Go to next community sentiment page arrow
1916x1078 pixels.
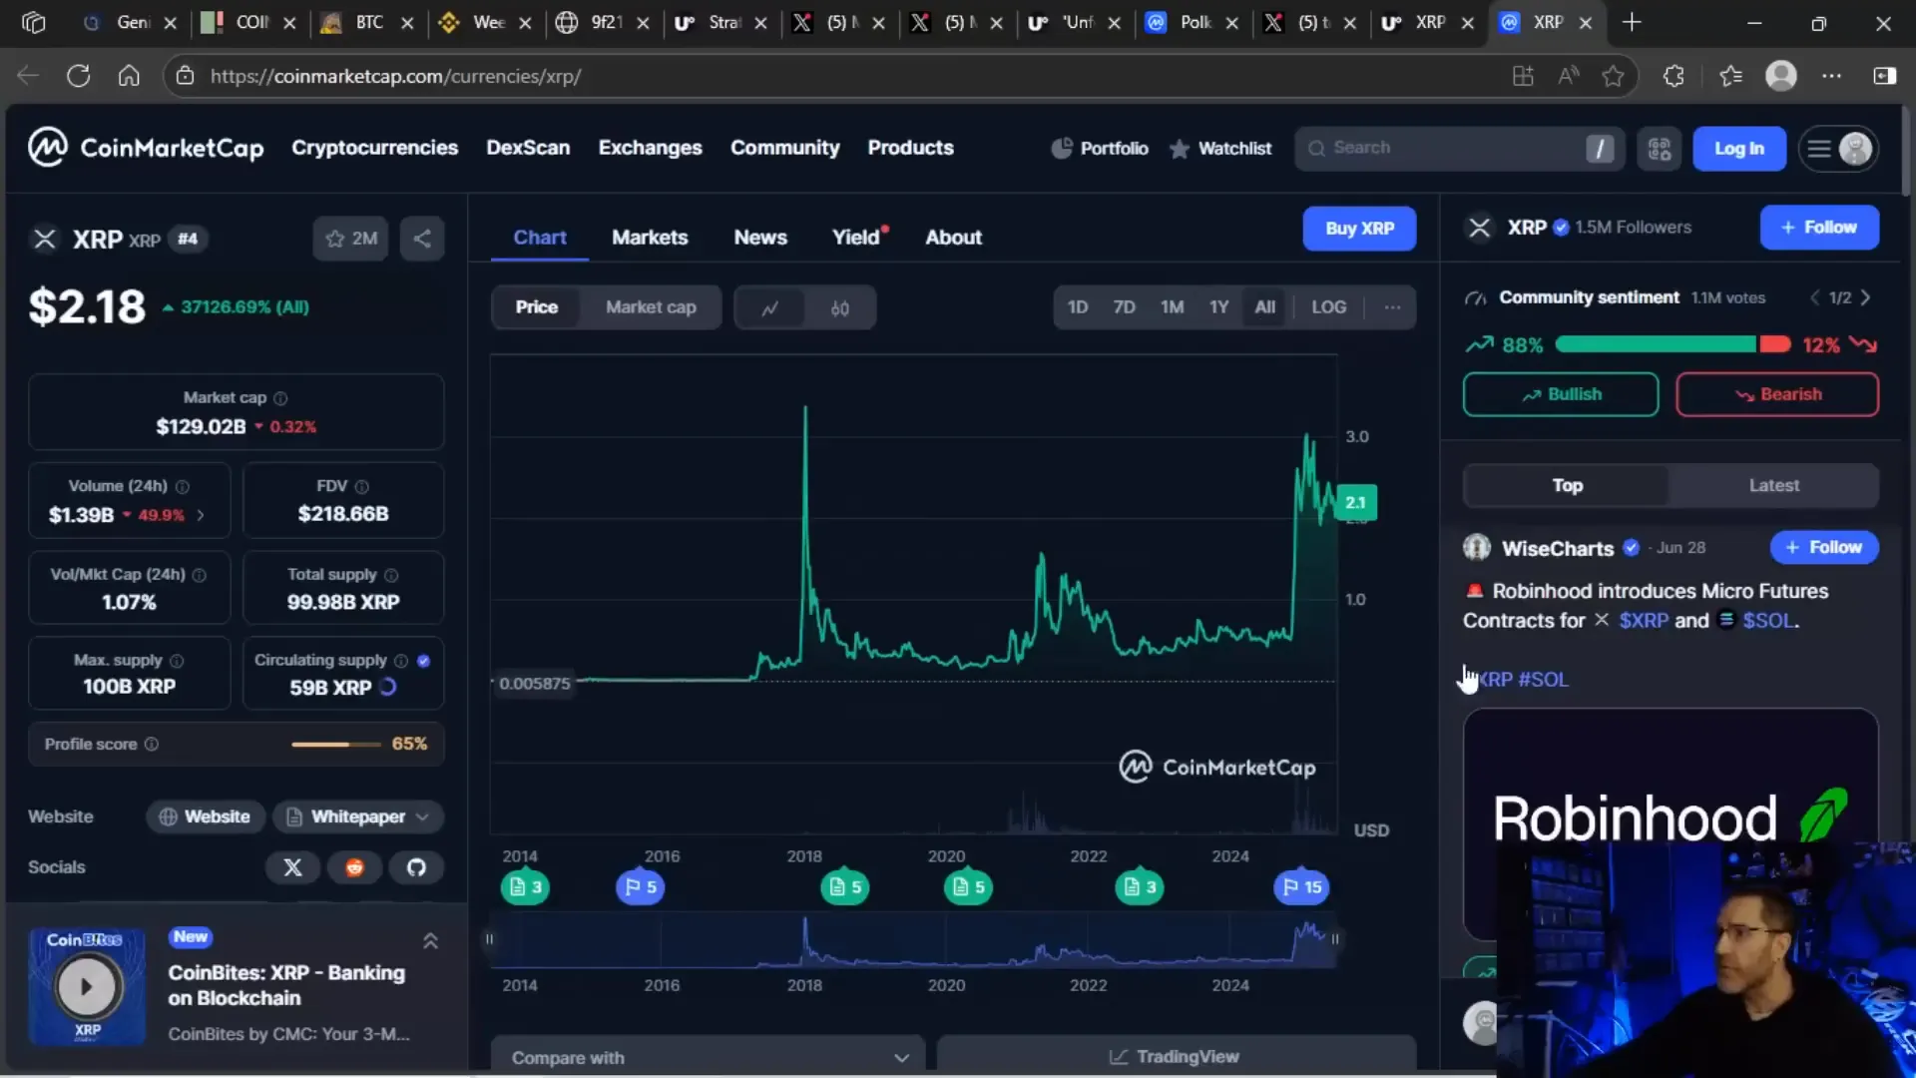tap(1865, 297)
